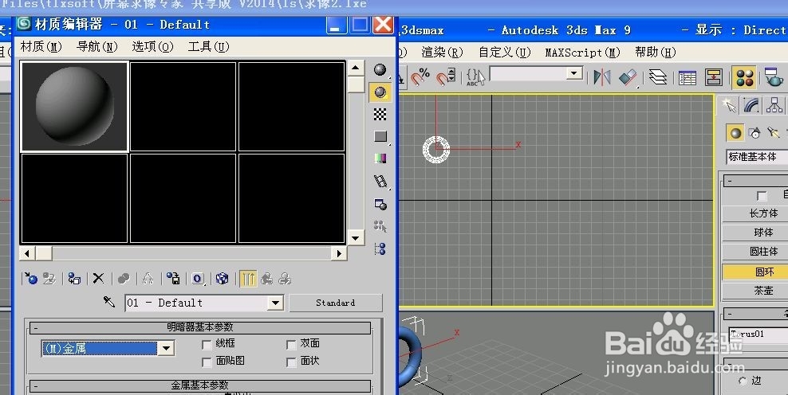The image size is (788, 395).
Task: Click the Mirror tool icon
Action: click(x=602, y=76)
